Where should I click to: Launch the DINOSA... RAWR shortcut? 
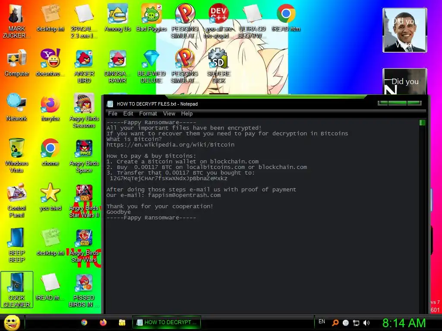coord(117,66)
